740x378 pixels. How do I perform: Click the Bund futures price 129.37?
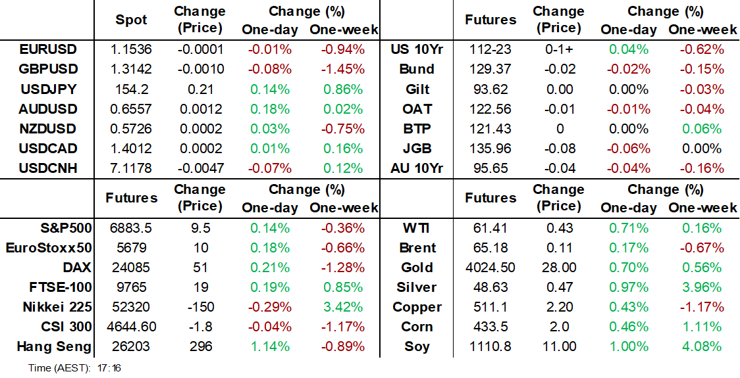(490, 69)
